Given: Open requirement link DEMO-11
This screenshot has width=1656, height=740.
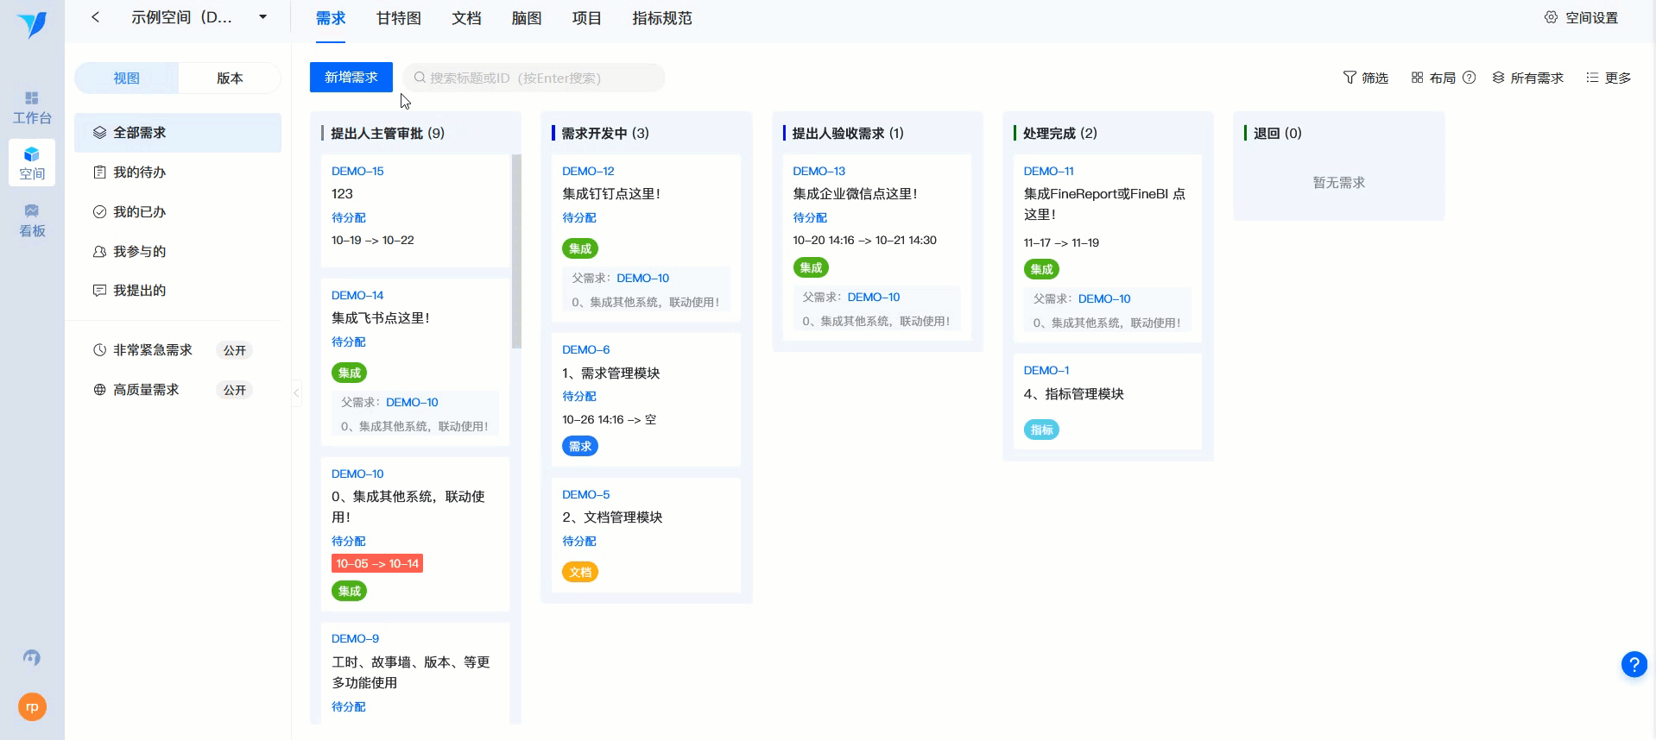Looking at the screenshot, I should [x=1048, y=171].
